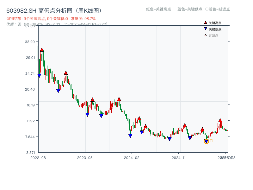Click the 2024-02 x-axis date label
This screenshot has width=253, height=190.
(x=132, y=158)
